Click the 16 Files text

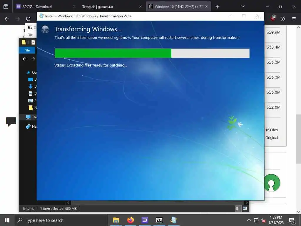coord(272,130)
